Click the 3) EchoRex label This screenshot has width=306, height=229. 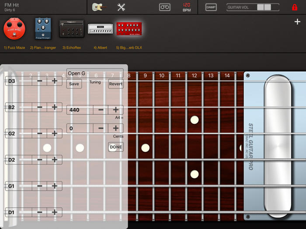(72, 48)
